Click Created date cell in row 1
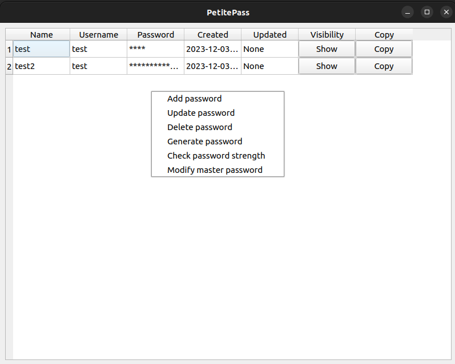This screenshot has height=364, width=455. pos(213,49)
